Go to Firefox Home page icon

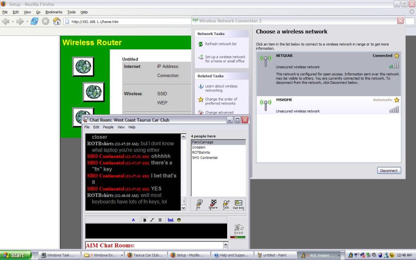click(x=56, y=21)
